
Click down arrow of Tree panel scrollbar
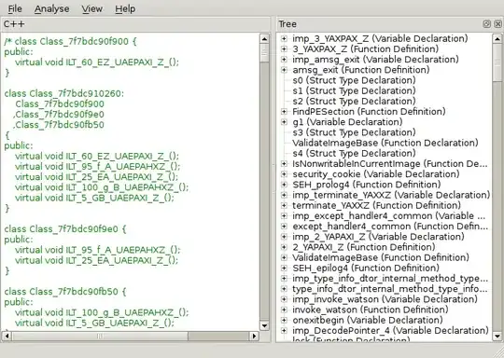tap(497, 337)
